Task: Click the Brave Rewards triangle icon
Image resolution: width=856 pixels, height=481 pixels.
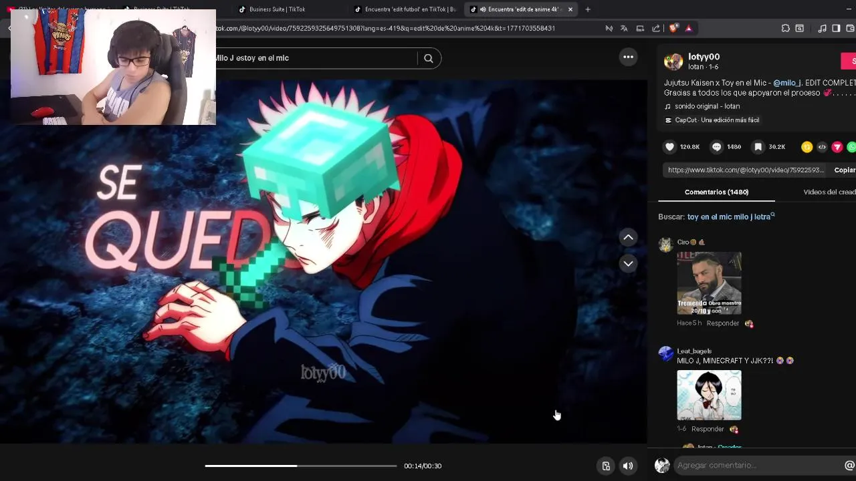Action: tap(688, 28)
